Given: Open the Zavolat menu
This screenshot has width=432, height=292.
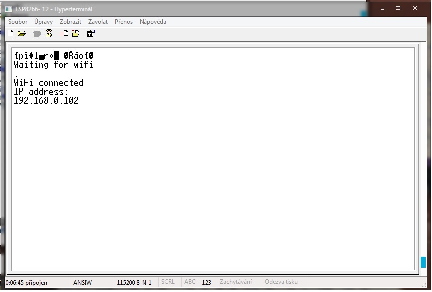Looking at the screenshot, I should 98,22.
